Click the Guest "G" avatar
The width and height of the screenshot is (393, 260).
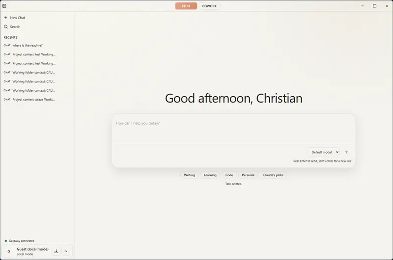point(9,251)
